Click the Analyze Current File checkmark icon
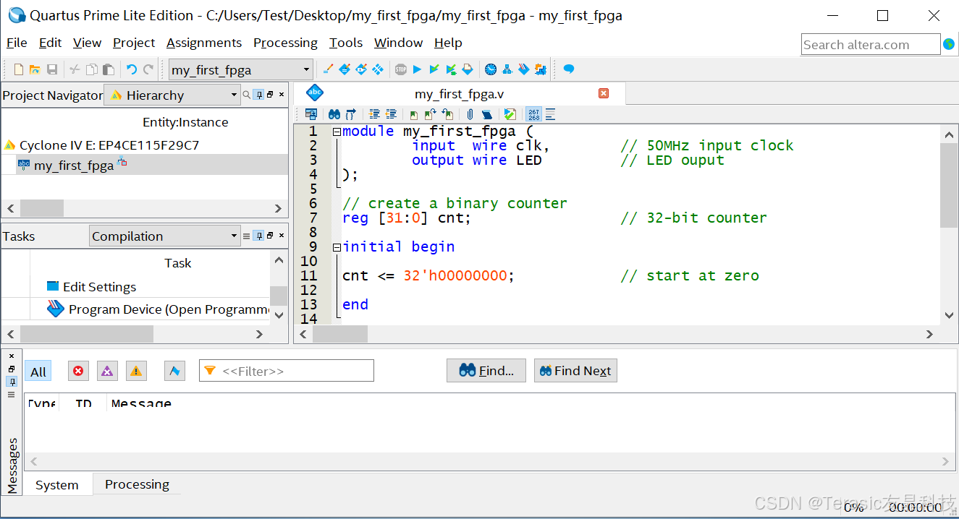Viewport: 959px width, 519px height. tap(510, 114)
